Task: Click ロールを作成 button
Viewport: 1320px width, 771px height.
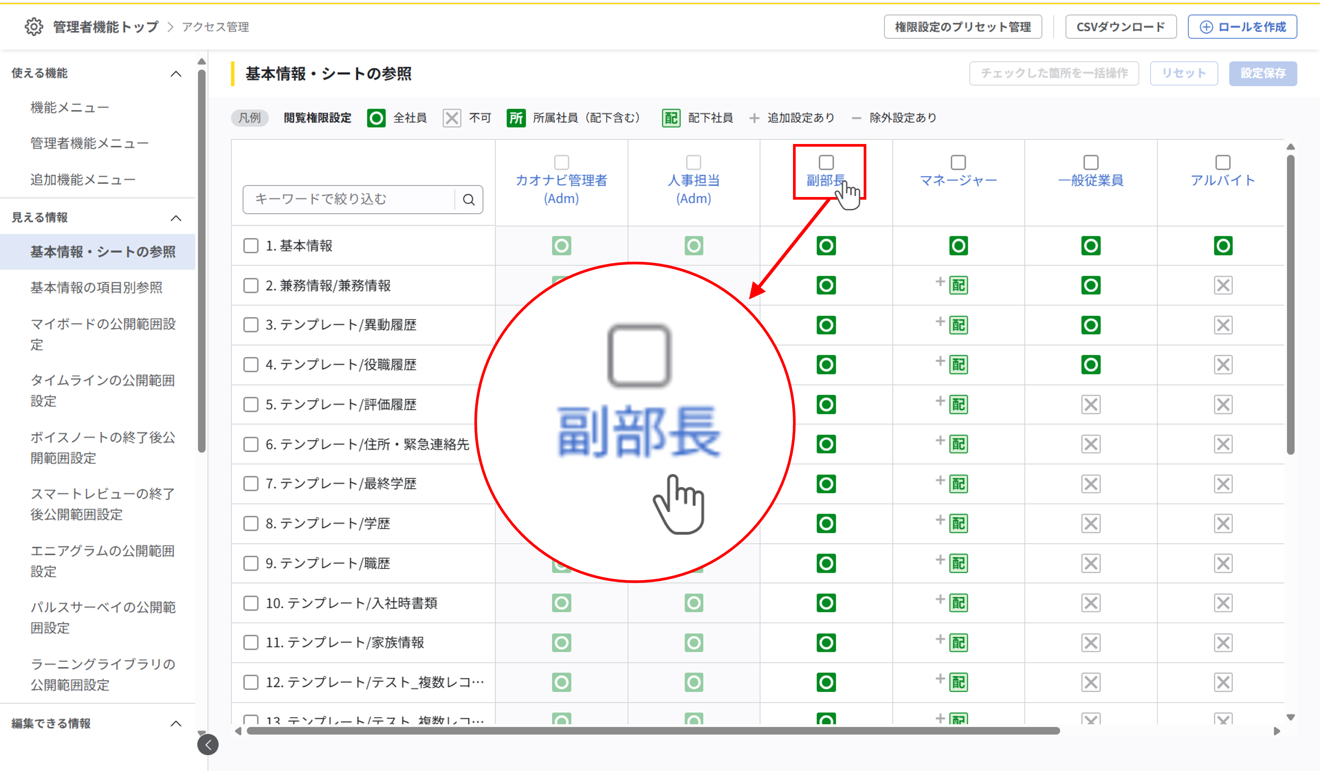Action: click(x=1242, y=27)
